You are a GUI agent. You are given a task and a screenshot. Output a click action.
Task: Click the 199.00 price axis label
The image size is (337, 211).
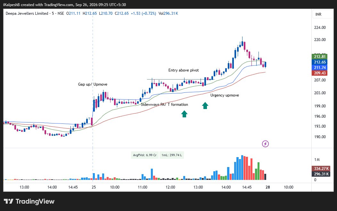(320, 106)
